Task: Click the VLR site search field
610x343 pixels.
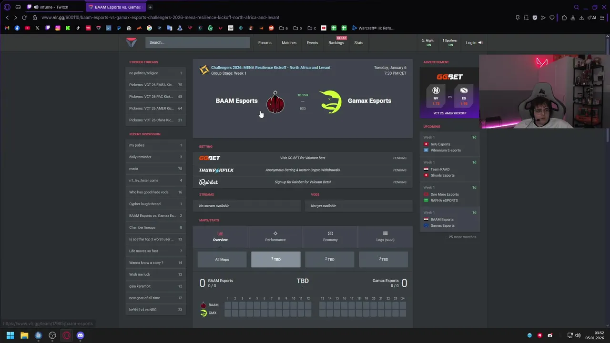Action: pos(198,42)
